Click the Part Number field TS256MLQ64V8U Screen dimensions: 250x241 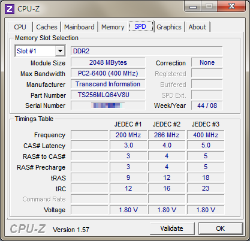click(x=108, y=95)
